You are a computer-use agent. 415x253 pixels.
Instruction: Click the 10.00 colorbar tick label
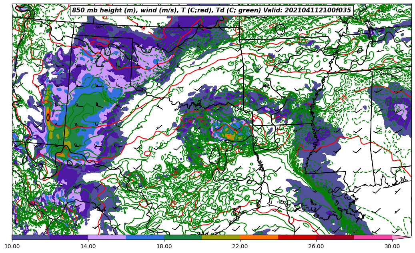tap(12, 246)
